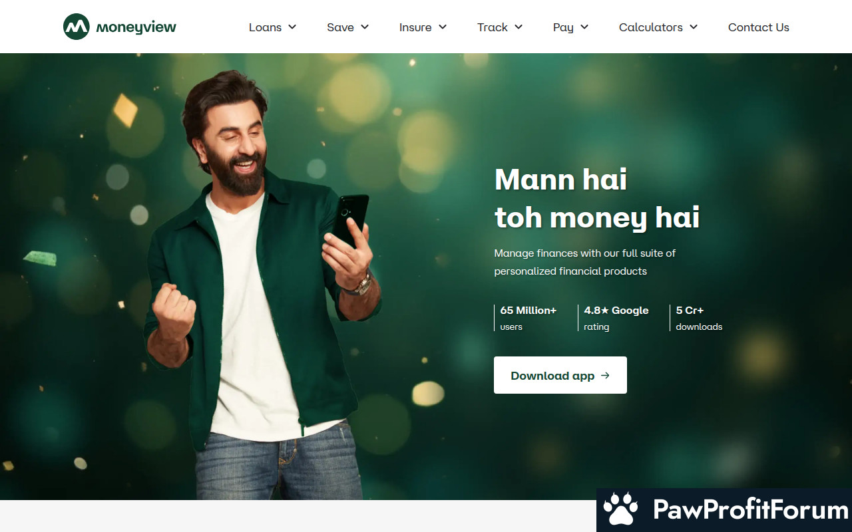Click the arrow icon in Download app
The height and width of the screenshot is (532, 852).
click(605, 376)
